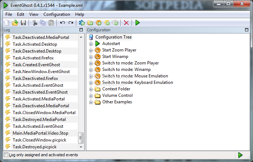Click the green arrow in status bar

pos(240,155)
